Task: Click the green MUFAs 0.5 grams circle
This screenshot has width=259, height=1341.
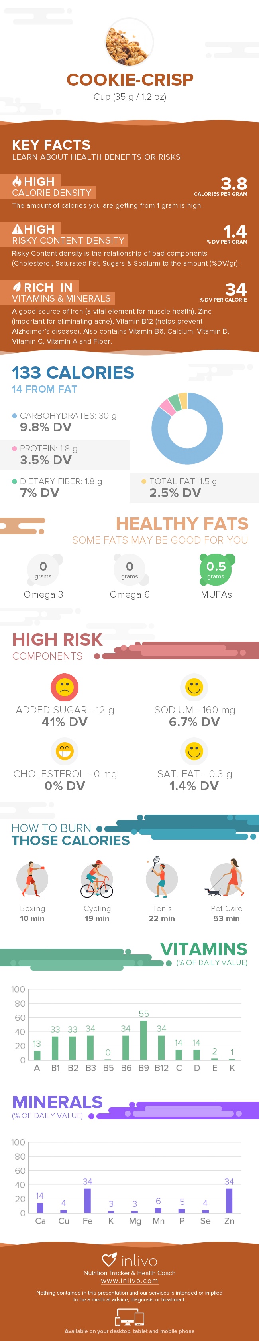Action: pyautogui.click(x=216, y=570)
